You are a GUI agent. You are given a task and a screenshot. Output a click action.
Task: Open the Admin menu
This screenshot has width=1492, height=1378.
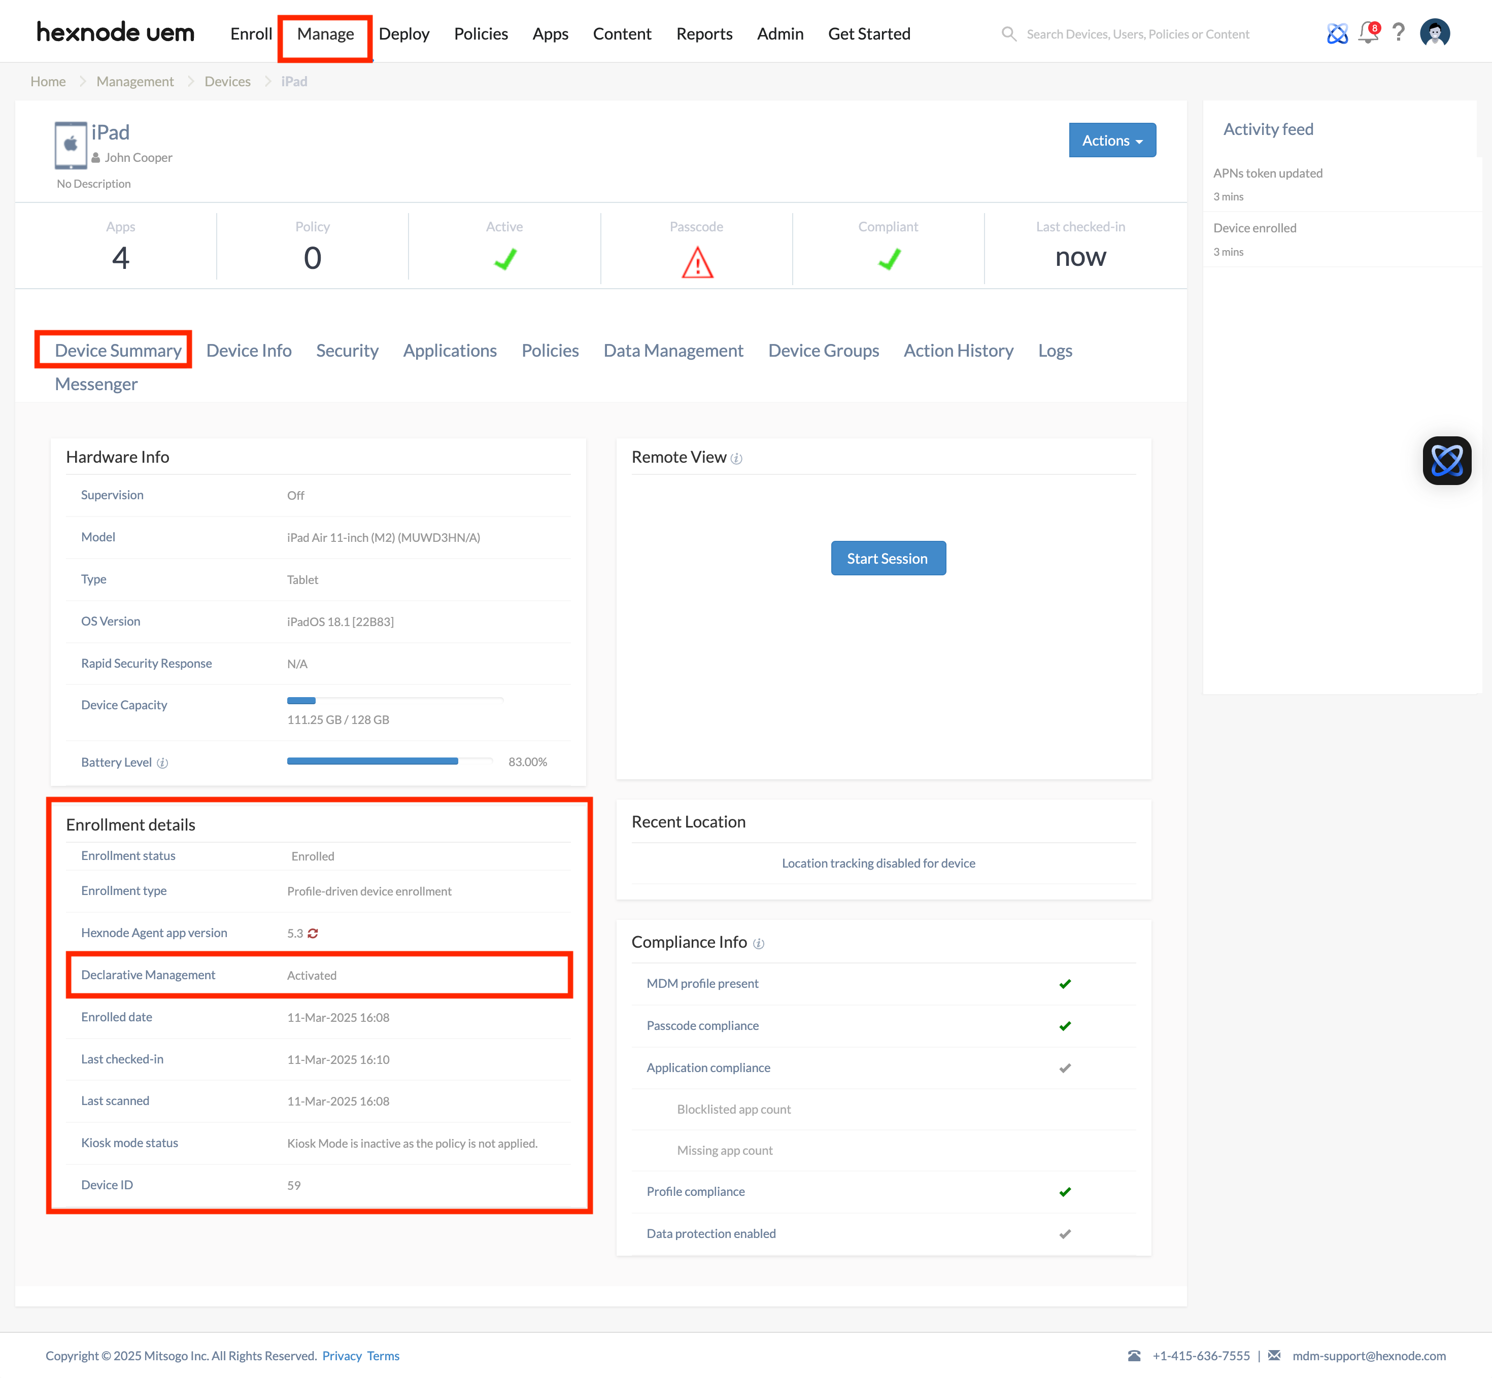[x=779, y=33]
